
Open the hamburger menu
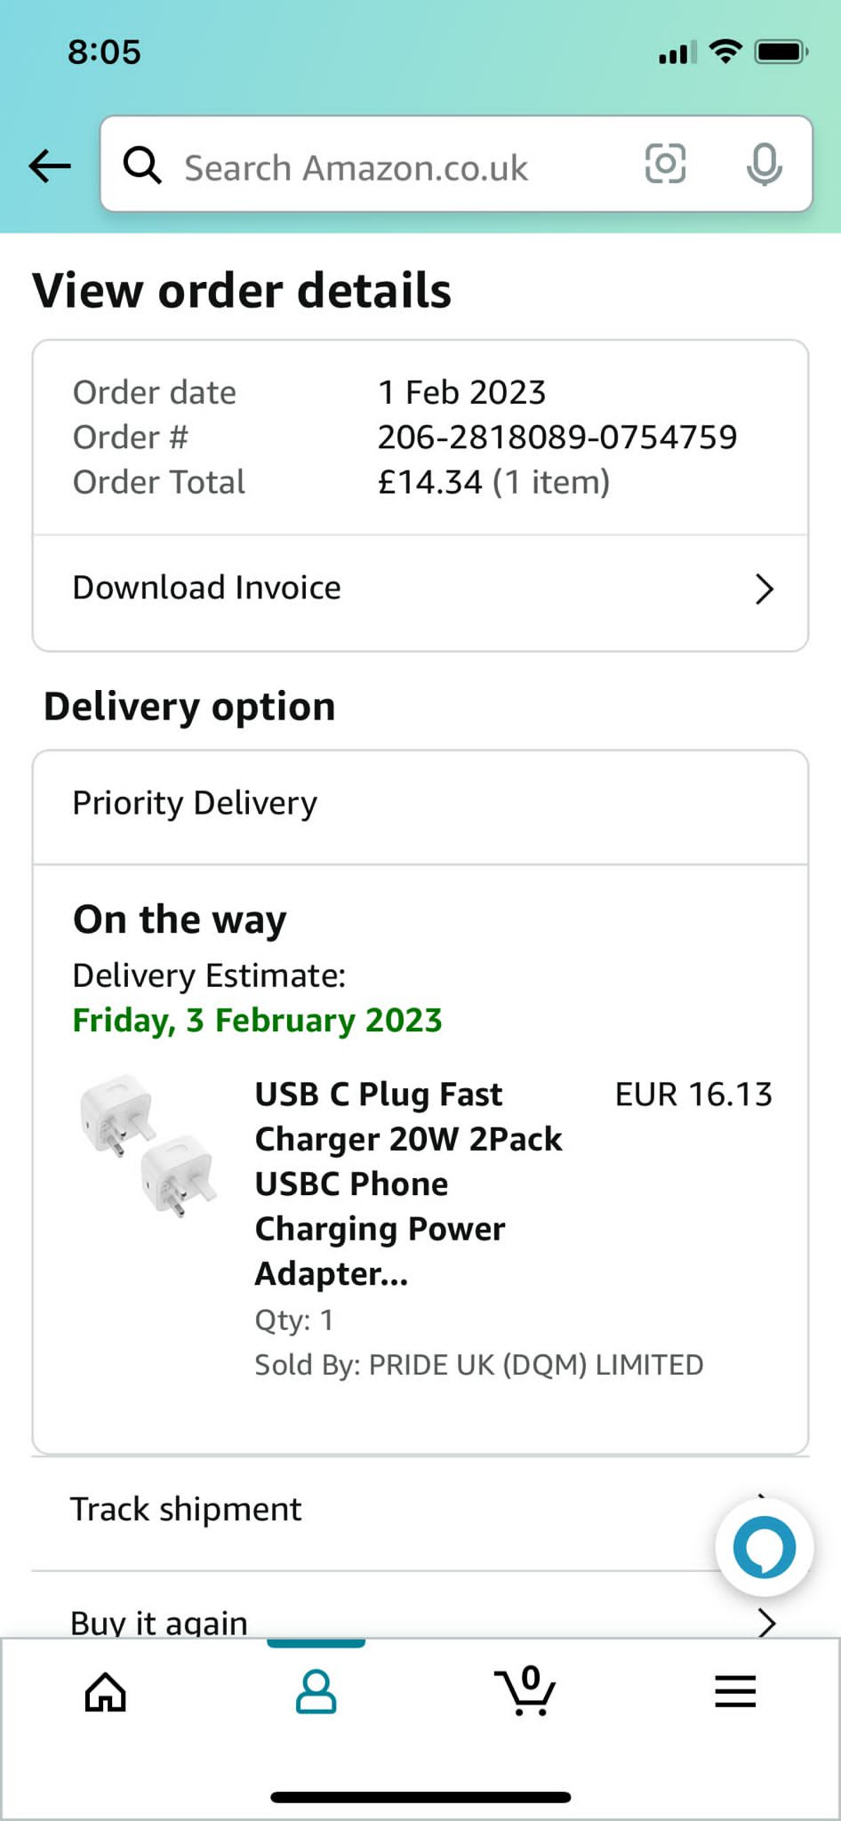(735, 1691)
